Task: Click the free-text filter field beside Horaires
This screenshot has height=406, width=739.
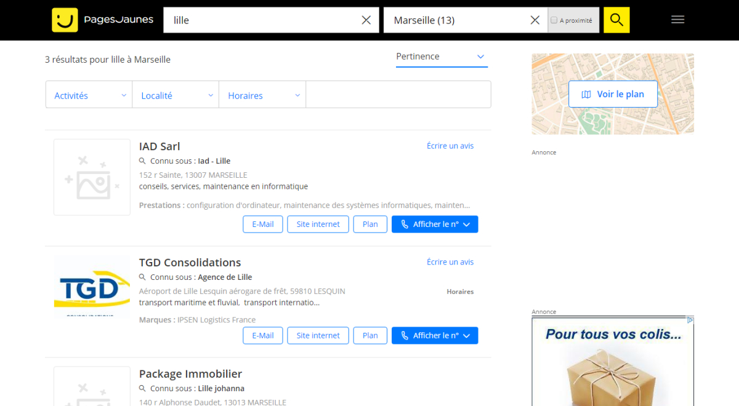Action: pos(398,95)
